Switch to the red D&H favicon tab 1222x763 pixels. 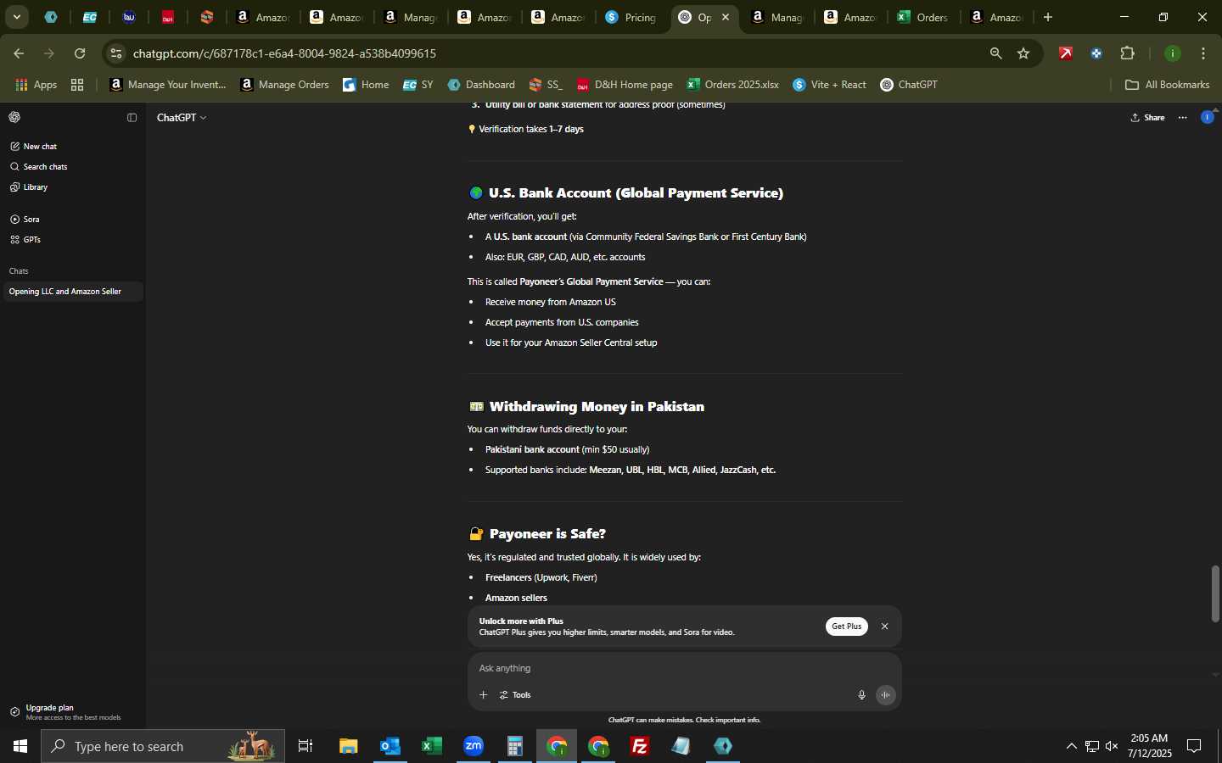[x=168, y=17]
